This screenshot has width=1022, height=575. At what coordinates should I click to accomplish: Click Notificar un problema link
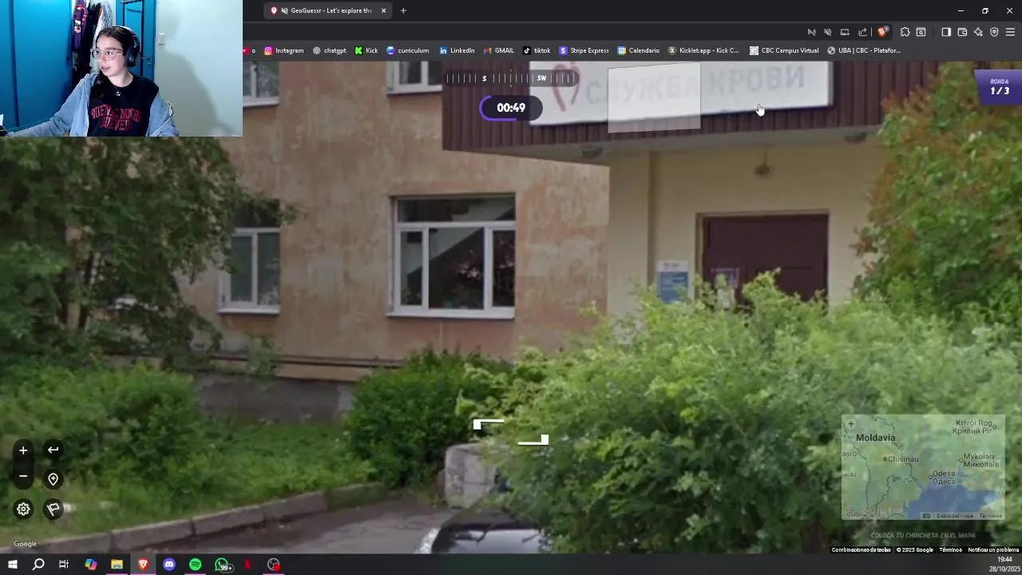pyautogui.click(x=993, y=549)
